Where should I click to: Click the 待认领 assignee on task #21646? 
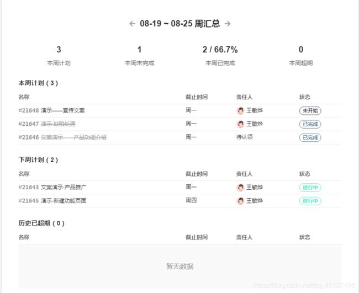245,137
